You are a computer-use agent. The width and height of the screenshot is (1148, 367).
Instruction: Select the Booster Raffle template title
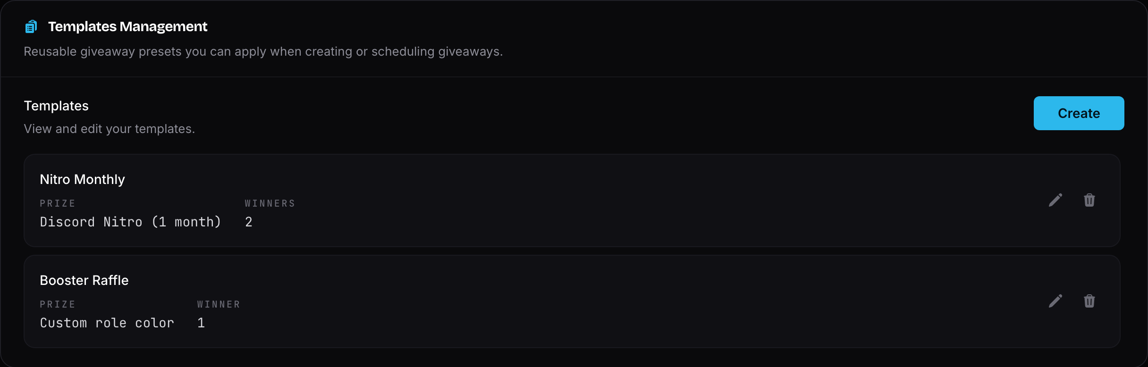(84, 280)
